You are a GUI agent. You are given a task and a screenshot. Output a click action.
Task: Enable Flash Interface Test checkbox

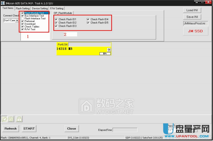coord(23,18)
